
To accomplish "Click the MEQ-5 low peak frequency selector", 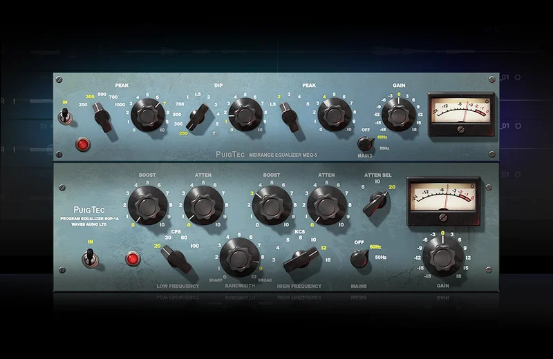I will click(103, 116).
